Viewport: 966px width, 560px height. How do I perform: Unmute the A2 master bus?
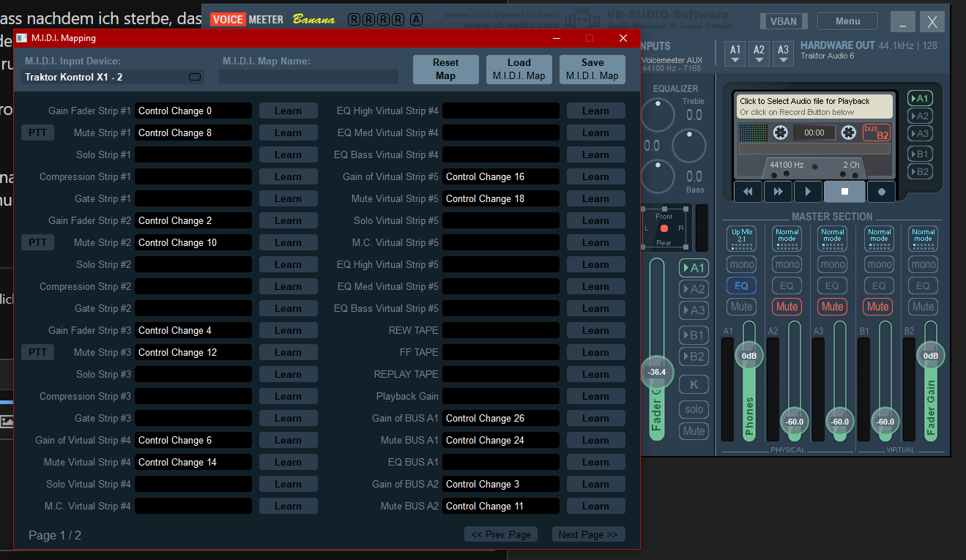tap(787, 307)
